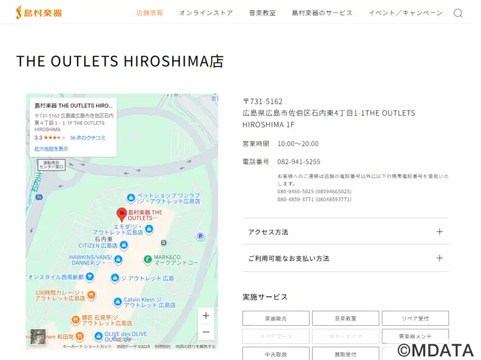The width and height of the screenshot is (481, 360).
Task: Open 拡大地図を表示 link
Action: 51,149
